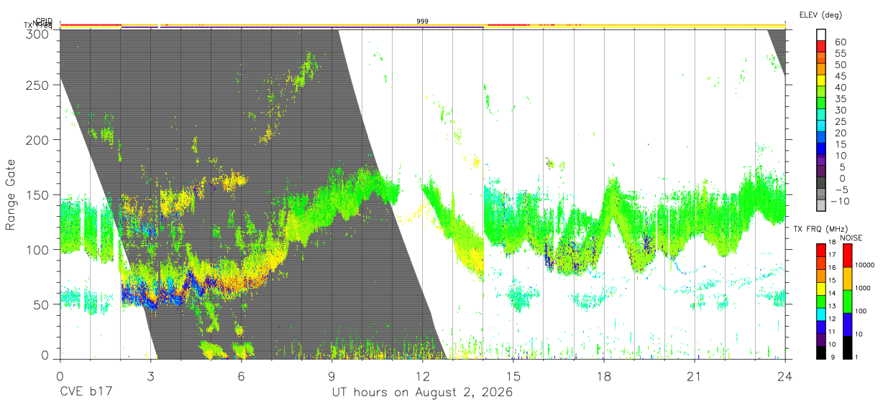The image size is (883, 407).
Task: Click the 'ELEV (deg)' legend title
Action: point(820,14)
